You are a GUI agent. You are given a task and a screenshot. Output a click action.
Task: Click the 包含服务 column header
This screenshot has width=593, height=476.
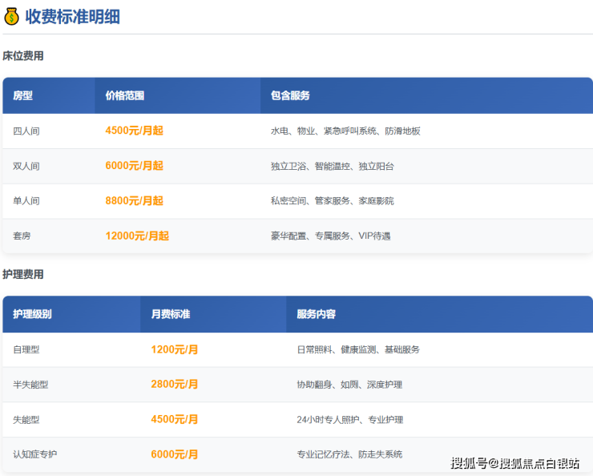[x=290, y=95]
